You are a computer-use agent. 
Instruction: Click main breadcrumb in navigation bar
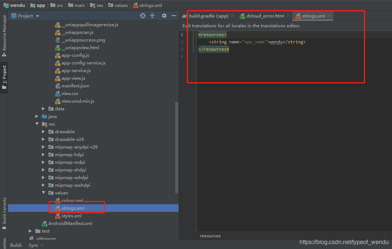click(x=77, y=5)
